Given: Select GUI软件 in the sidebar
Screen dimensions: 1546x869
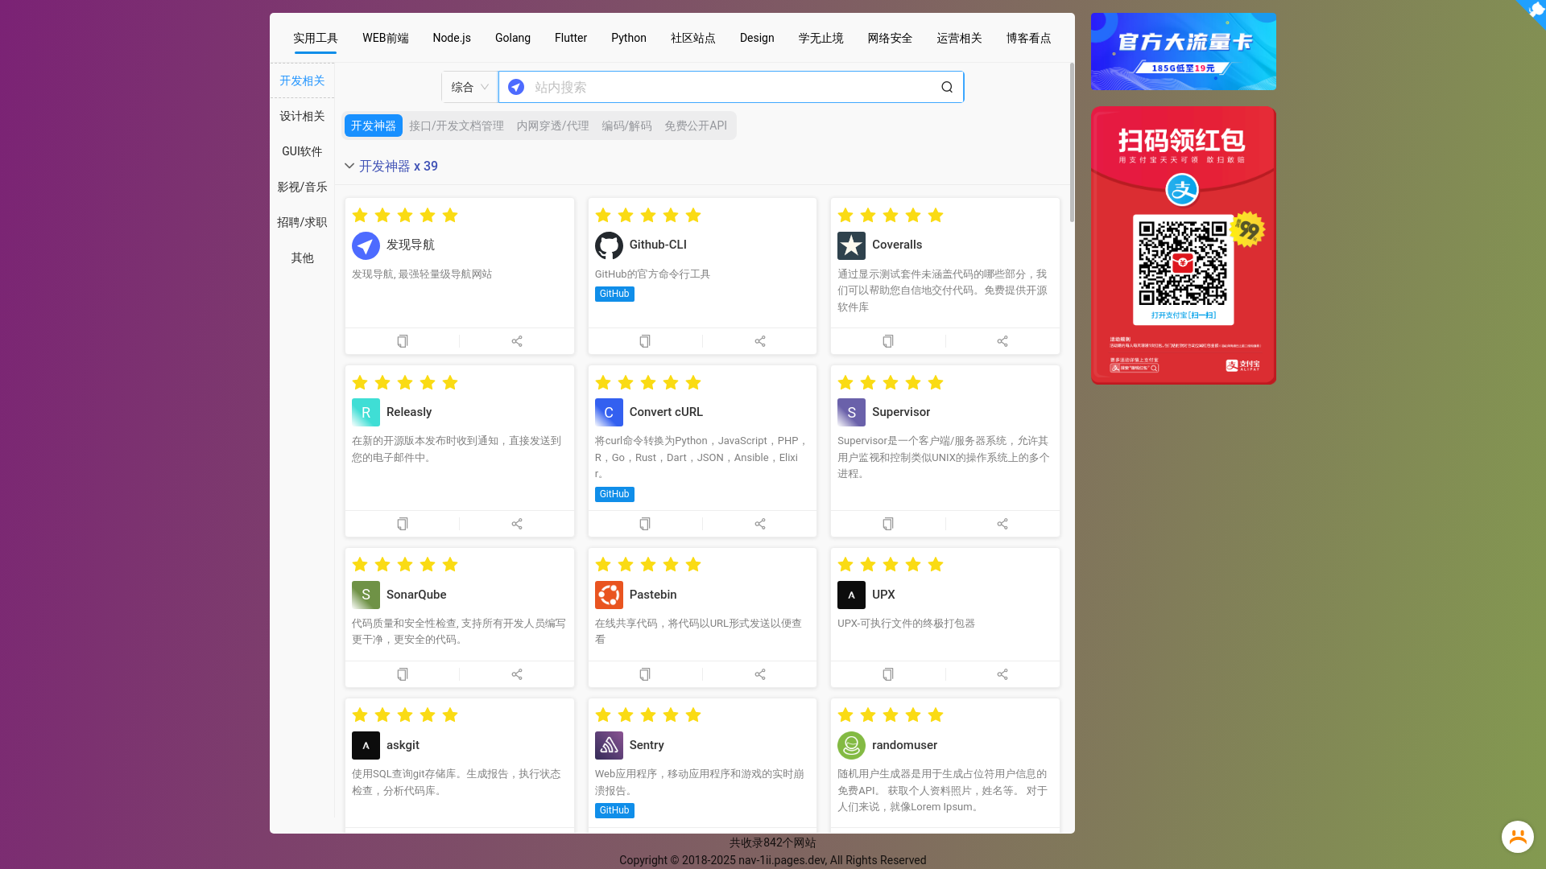Looking at the screenshot, I should 302,151.
